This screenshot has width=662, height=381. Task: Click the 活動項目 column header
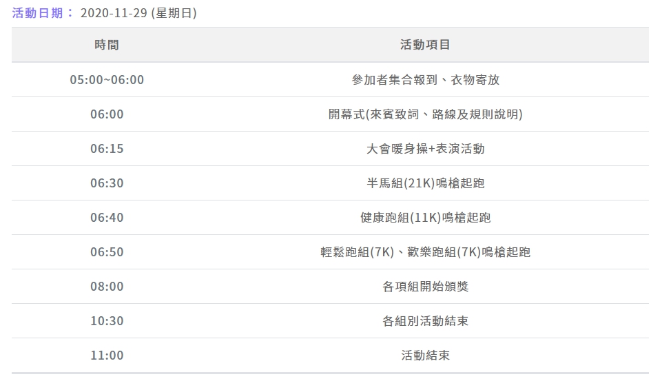(425, 45)
